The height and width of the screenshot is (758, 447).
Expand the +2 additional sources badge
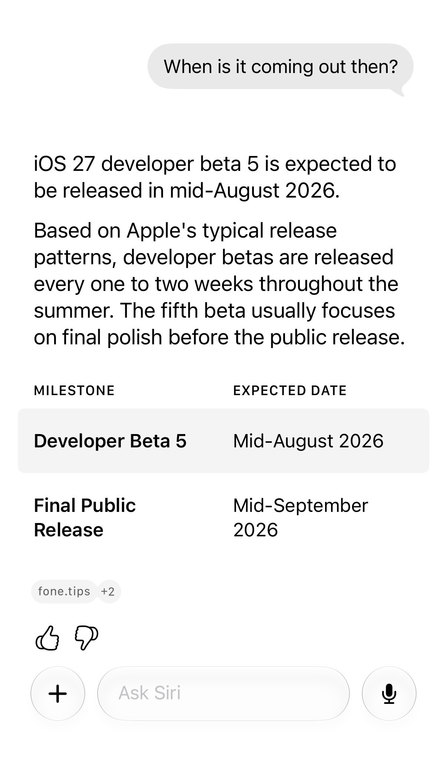point(108,591)
